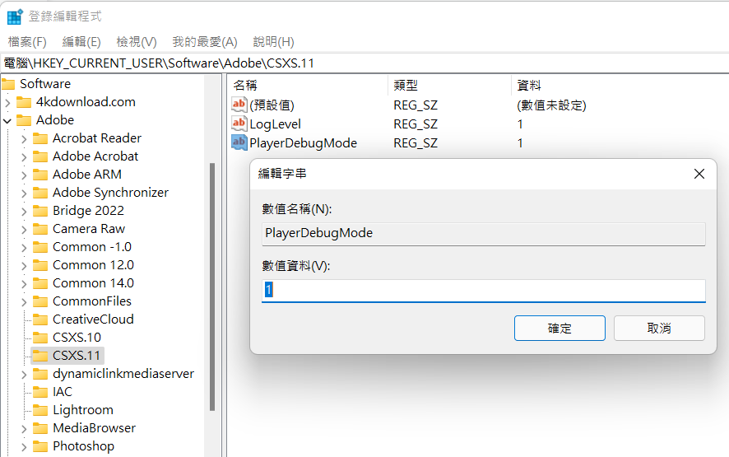Image resolution: width=729 pixels, height=457 pixels.
Task: Open the 說明(H) menu
Action: coord(273,42)
